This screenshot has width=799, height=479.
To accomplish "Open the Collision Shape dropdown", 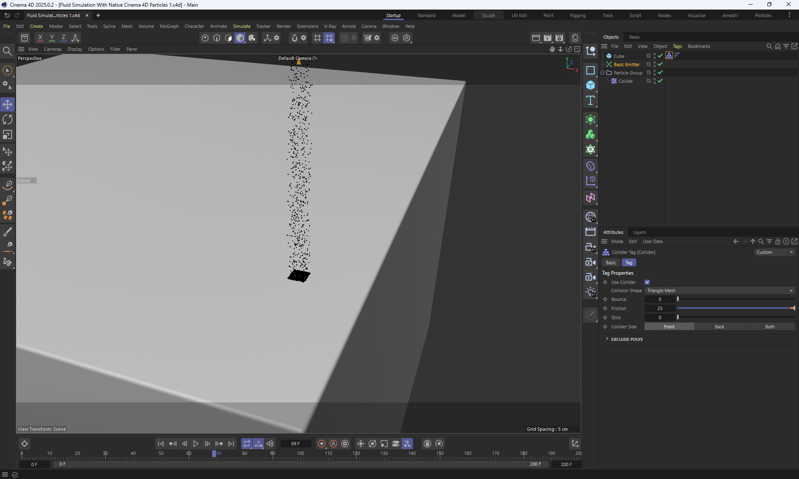I will coord(720,290).
